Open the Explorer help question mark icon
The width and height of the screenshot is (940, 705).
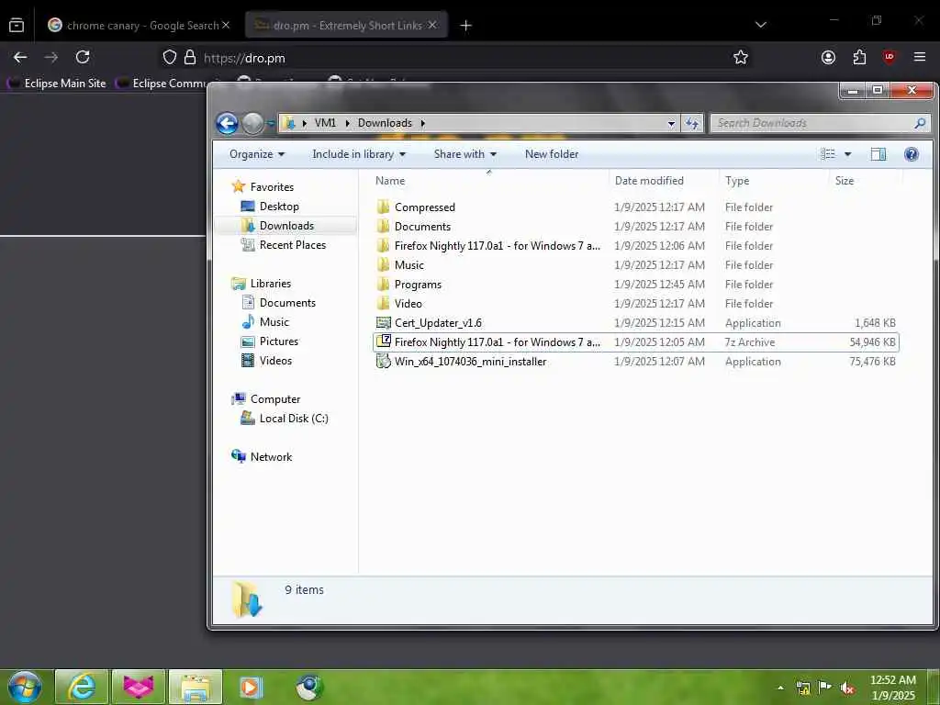[912, 154]
